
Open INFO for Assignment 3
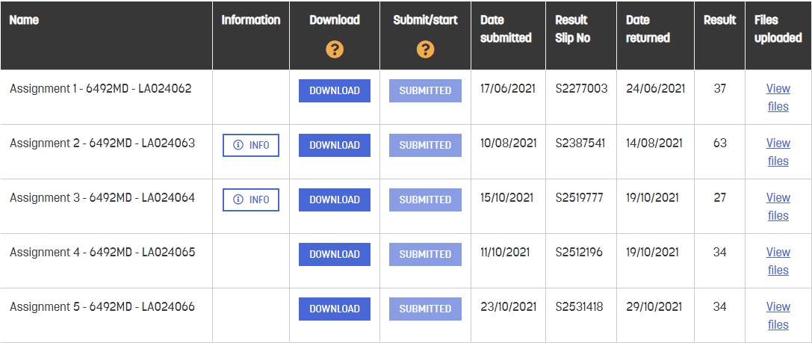click(x=251, y=200)
